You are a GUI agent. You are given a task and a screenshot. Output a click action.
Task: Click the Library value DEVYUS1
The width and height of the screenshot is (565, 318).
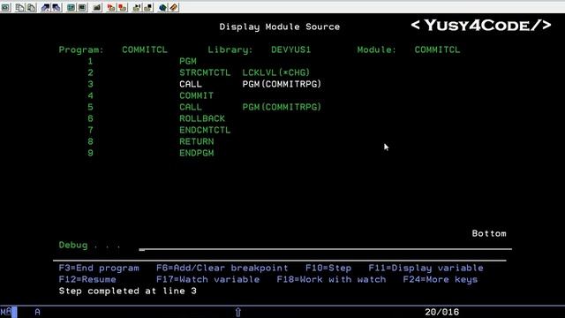[x=290, y=49]
